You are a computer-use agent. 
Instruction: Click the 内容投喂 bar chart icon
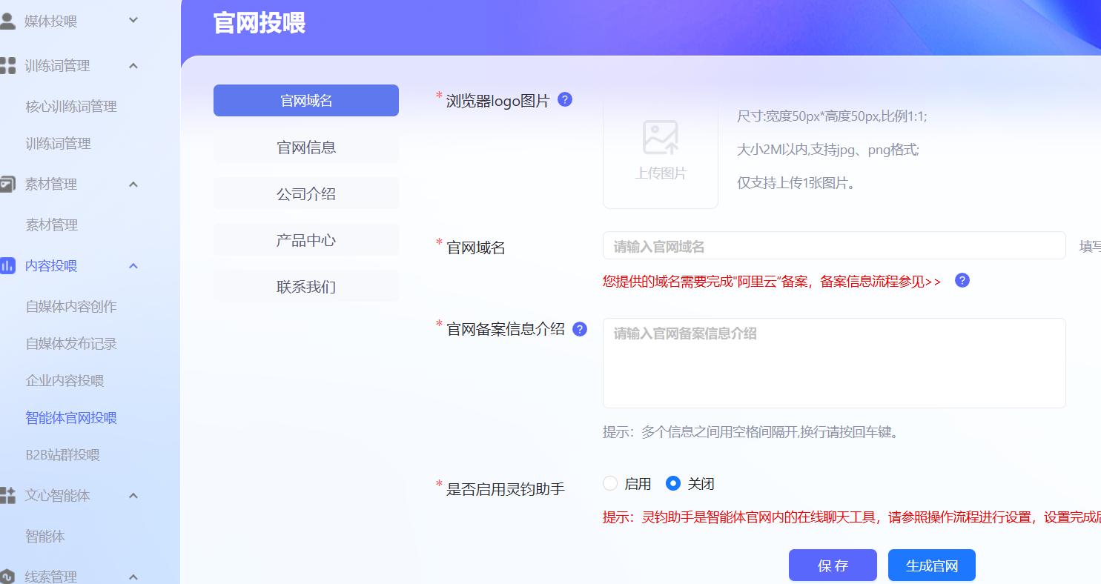pyautogui.click(x=7, y=265)
